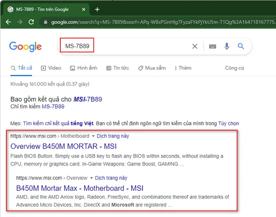
Task: Select the MS-7B89 Google browser tab
Action: pyautogui.click(x=46, y=9)
